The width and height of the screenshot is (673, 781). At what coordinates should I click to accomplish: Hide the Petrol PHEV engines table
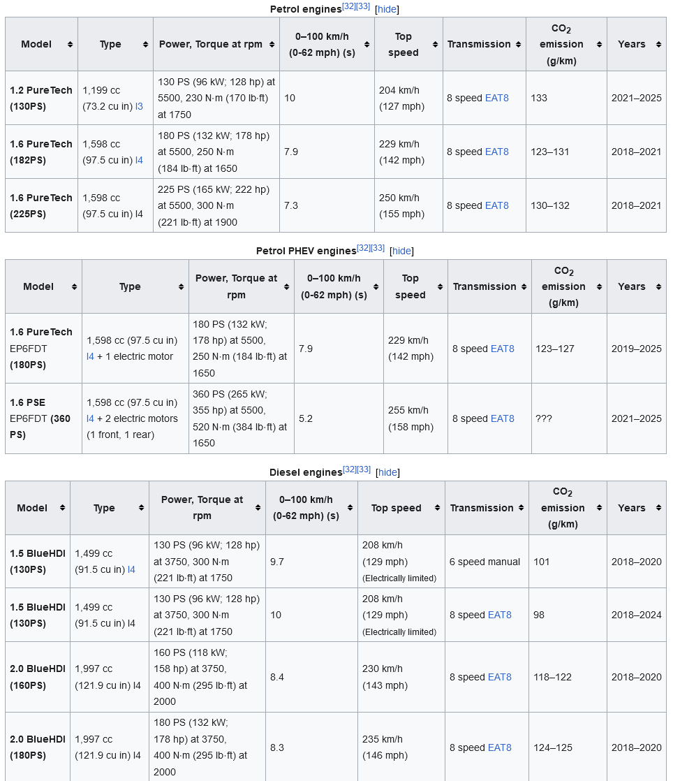[x=401, y=251]
